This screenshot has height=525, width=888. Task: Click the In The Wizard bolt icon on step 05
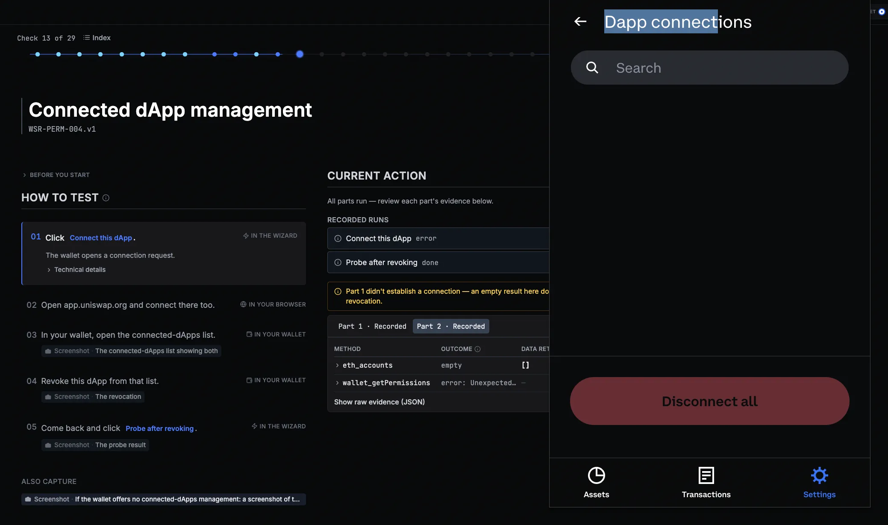click(x=254, y=426)
